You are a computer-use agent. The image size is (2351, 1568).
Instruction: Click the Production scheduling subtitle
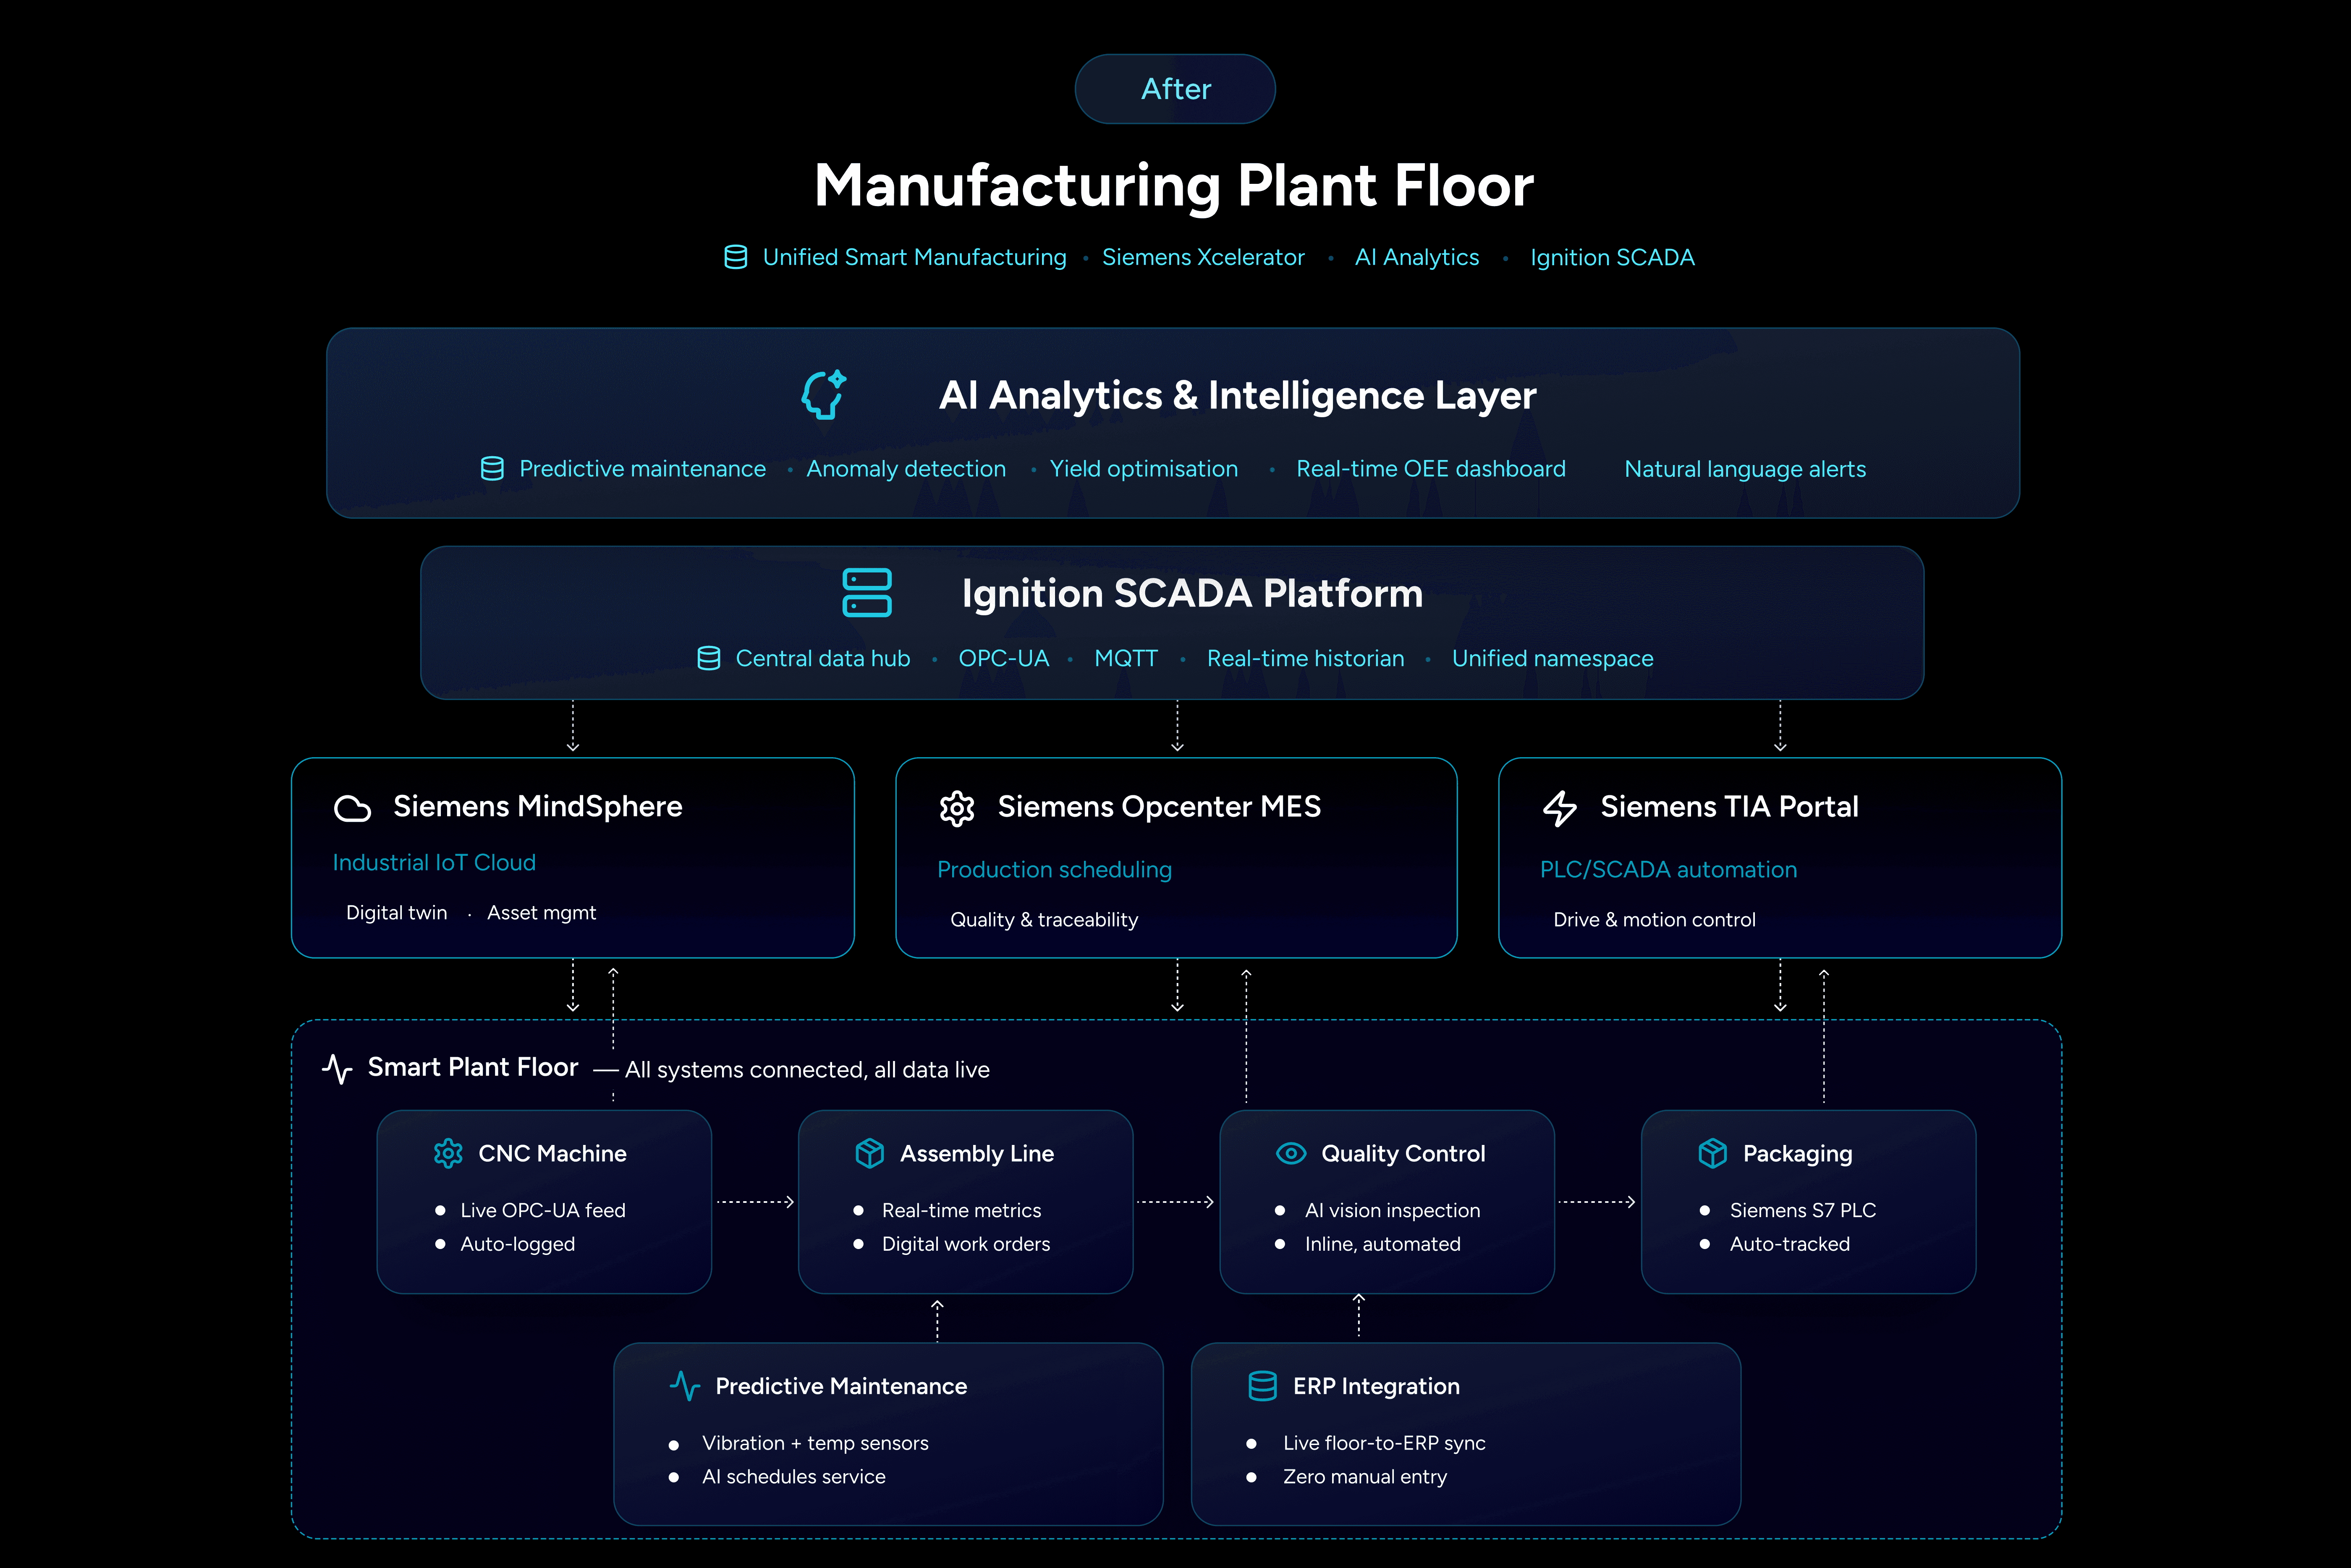(1054, 869)
